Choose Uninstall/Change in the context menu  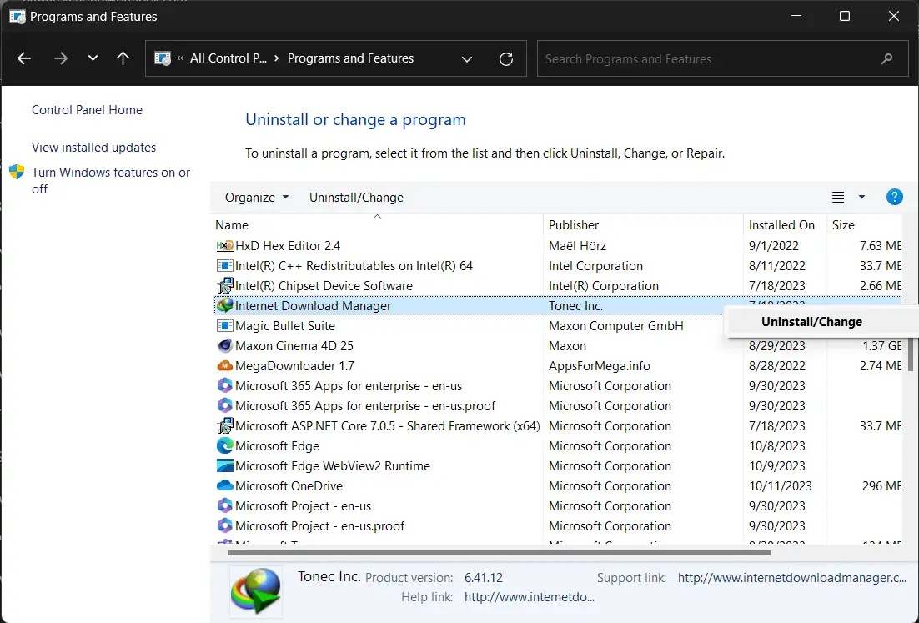pyautogui.click(x=811, y=322)
